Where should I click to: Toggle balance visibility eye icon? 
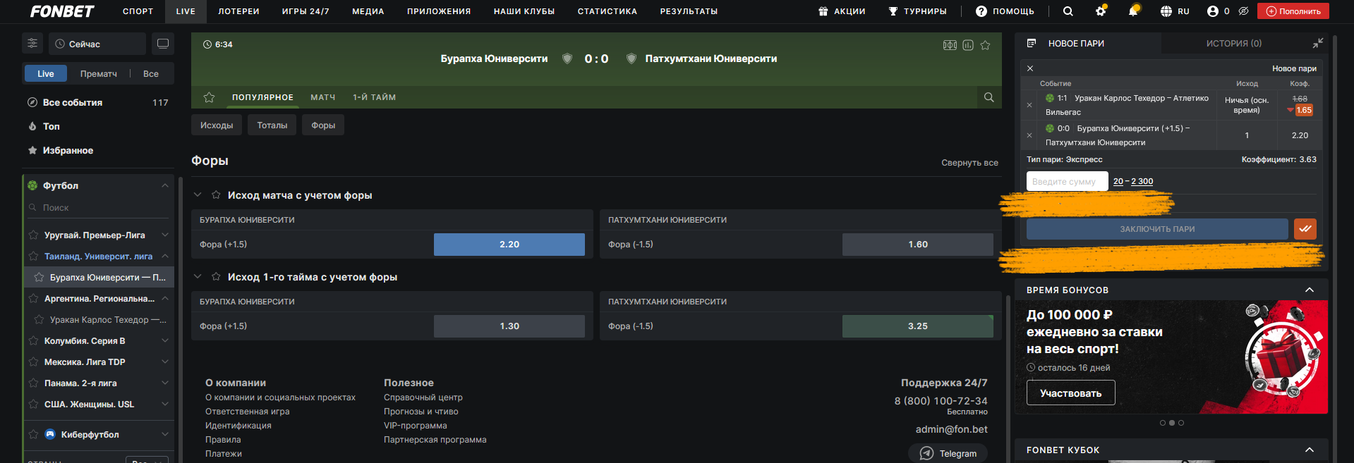[x=1244, y=11]
